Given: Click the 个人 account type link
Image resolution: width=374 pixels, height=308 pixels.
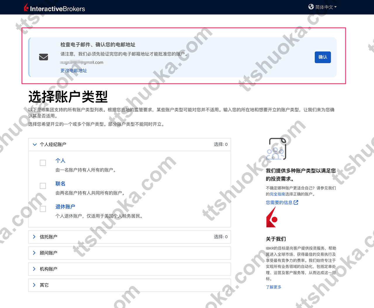Looking at the screenshot, I should (60, 160).
